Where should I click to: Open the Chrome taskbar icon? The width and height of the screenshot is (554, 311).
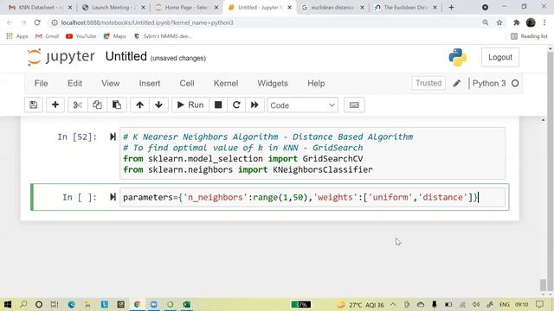click(x=137, y=304)
